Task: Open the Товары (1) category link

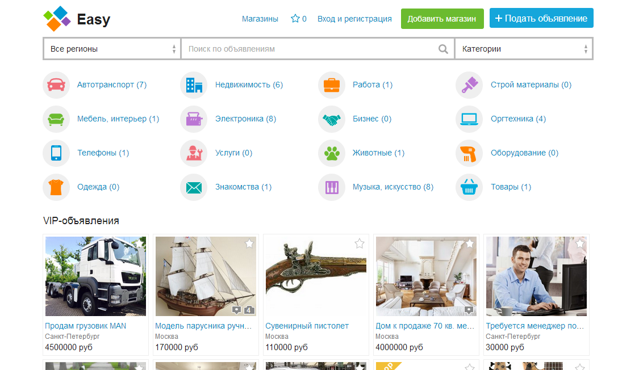Action: click(x=511, y=187)
